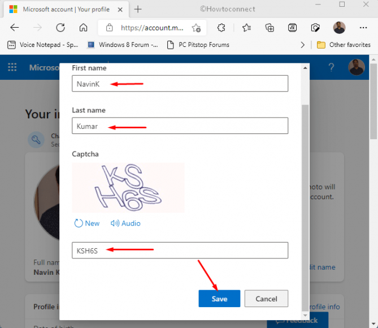View site info via the lock icon

pyautogui.click(x=109, y=28)
